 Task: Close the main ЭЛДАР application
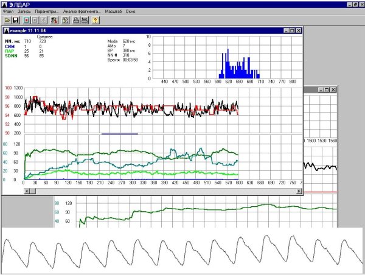[x=361, y=4]
